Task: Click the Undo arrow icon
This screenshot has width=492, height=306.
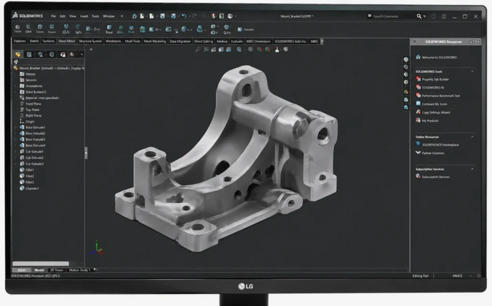Action: click(184, 16)
